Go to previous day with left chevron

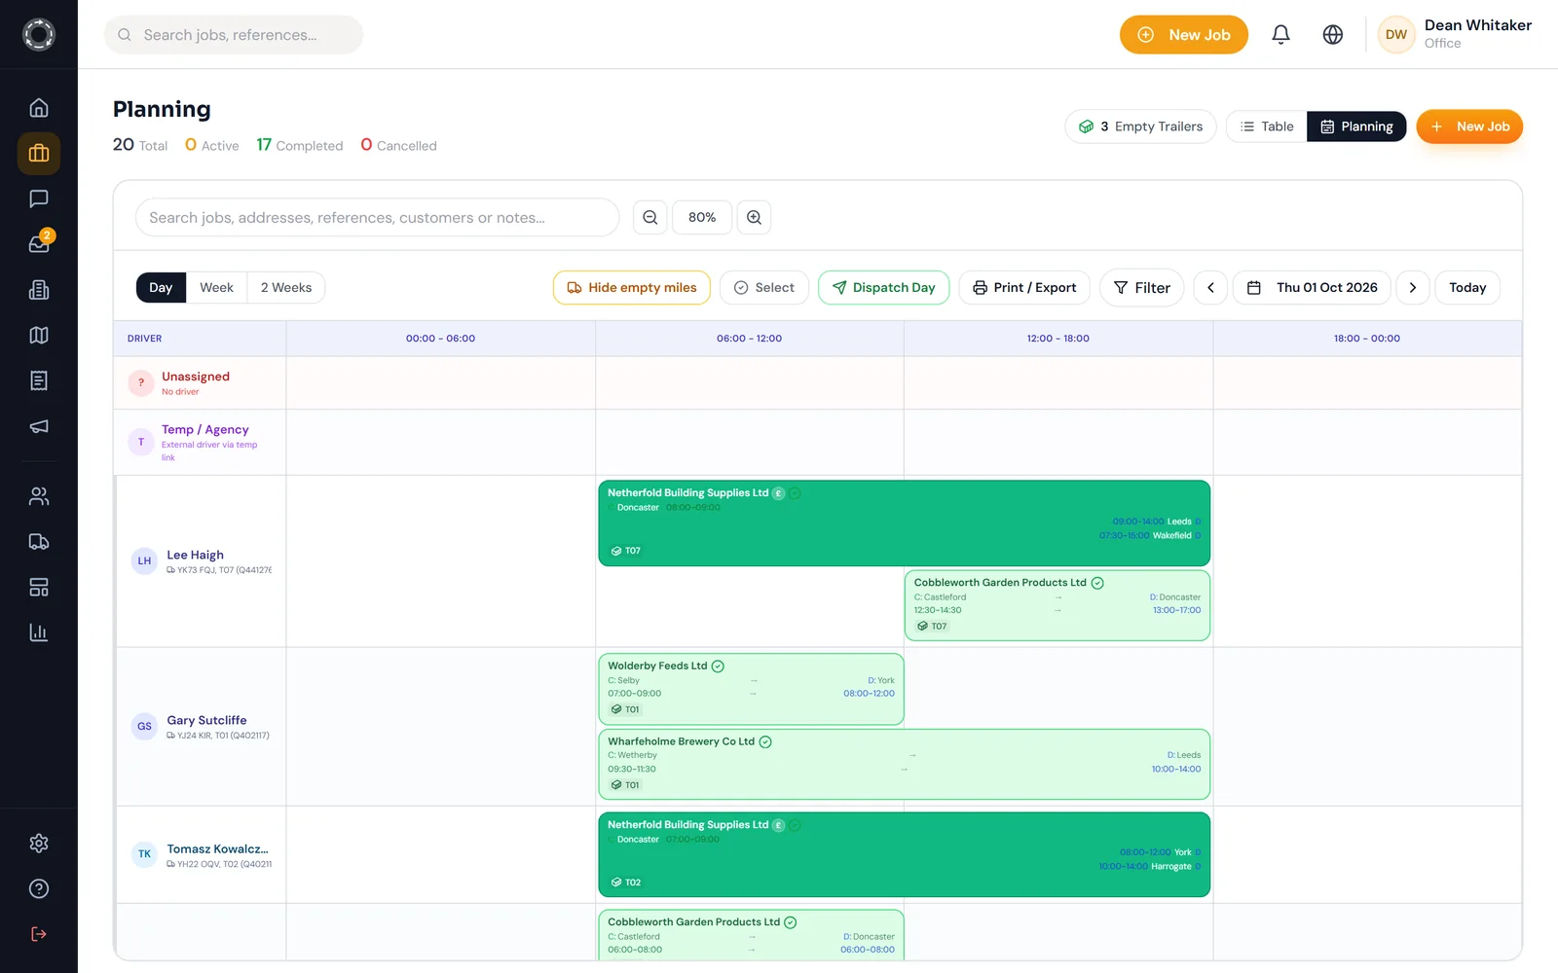tap(1210, 288)
